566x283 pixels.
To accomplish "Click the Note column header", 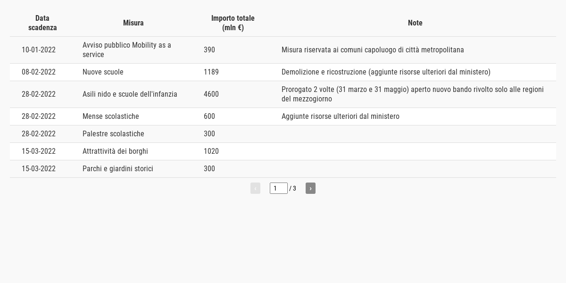I will 415,23.
